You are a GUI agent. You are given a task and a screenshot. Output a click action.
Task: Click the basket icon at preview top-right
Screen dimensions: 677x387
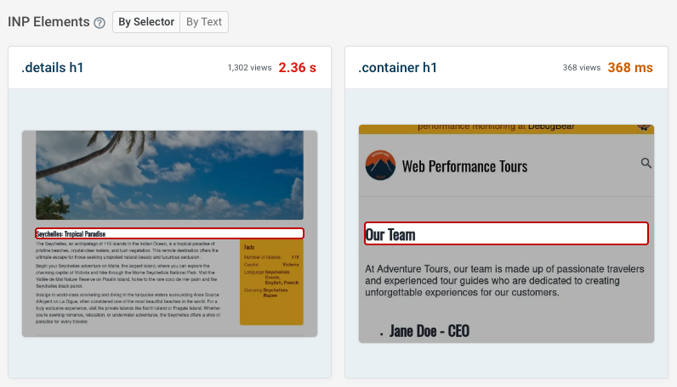644,127
